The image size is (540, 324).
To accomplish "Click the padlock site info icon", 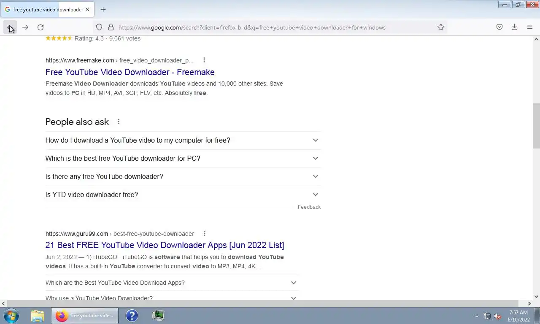I will (x=111, y=27).
